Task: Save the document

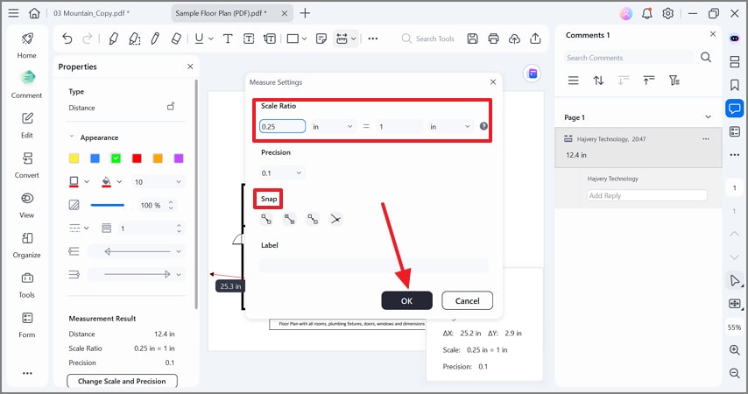Action: pos(472,39)
